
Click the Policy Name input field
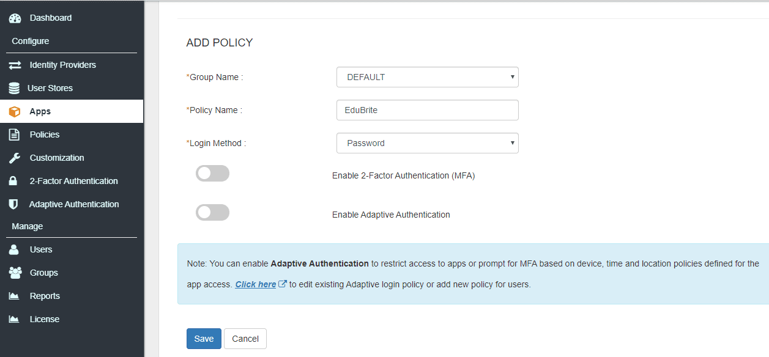click(x=427, y=110)
